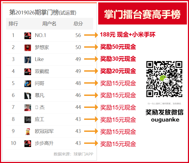Screen dimensions: 189x163
Task: Click 双截棍's red logo avatar
Action: point(28,72)
